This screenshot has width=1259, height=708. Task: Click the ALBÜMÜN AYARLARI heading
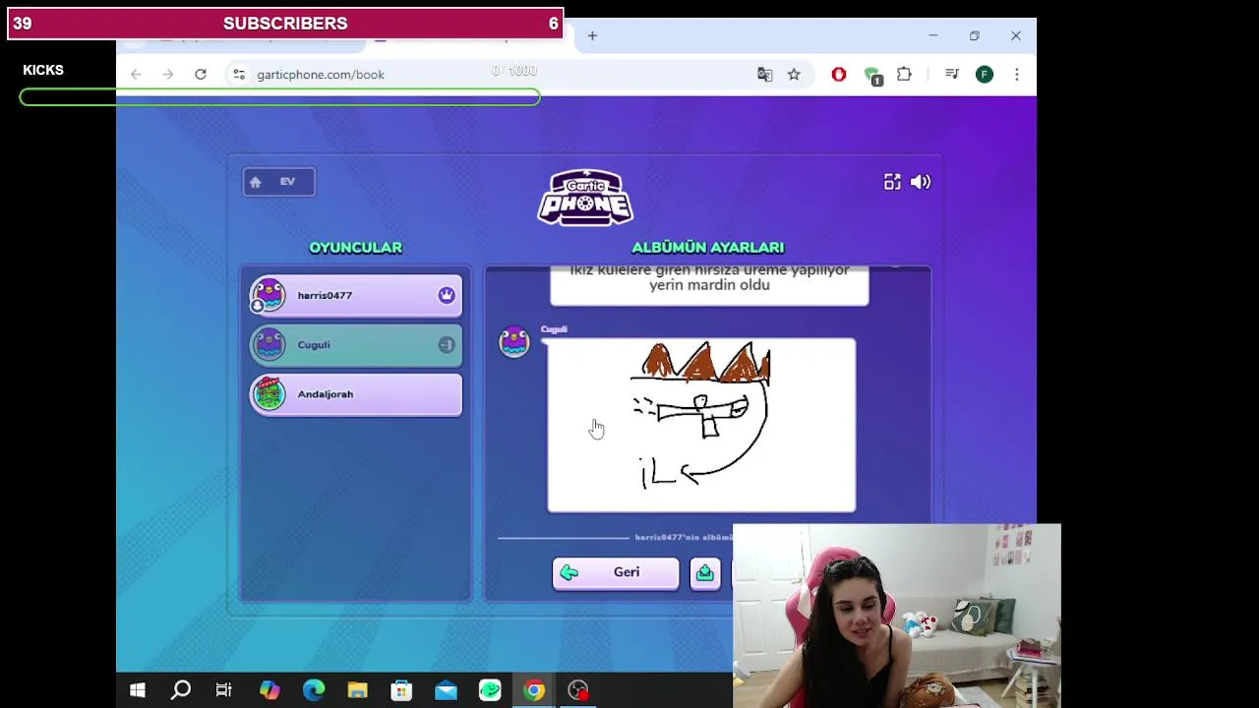point(708,248)
